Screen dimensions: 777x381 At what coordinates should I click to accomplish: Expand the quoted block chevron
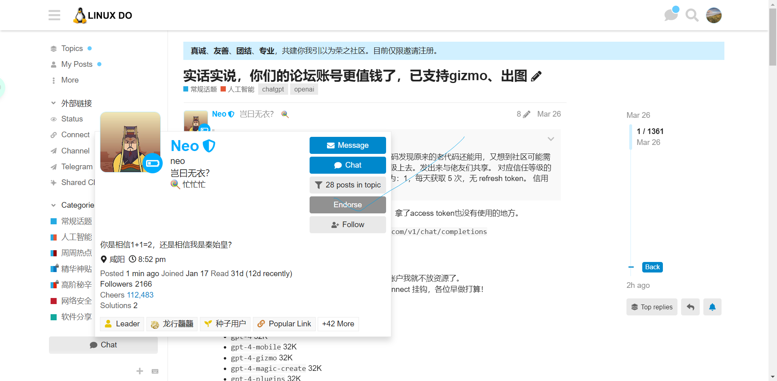point(551,139)
